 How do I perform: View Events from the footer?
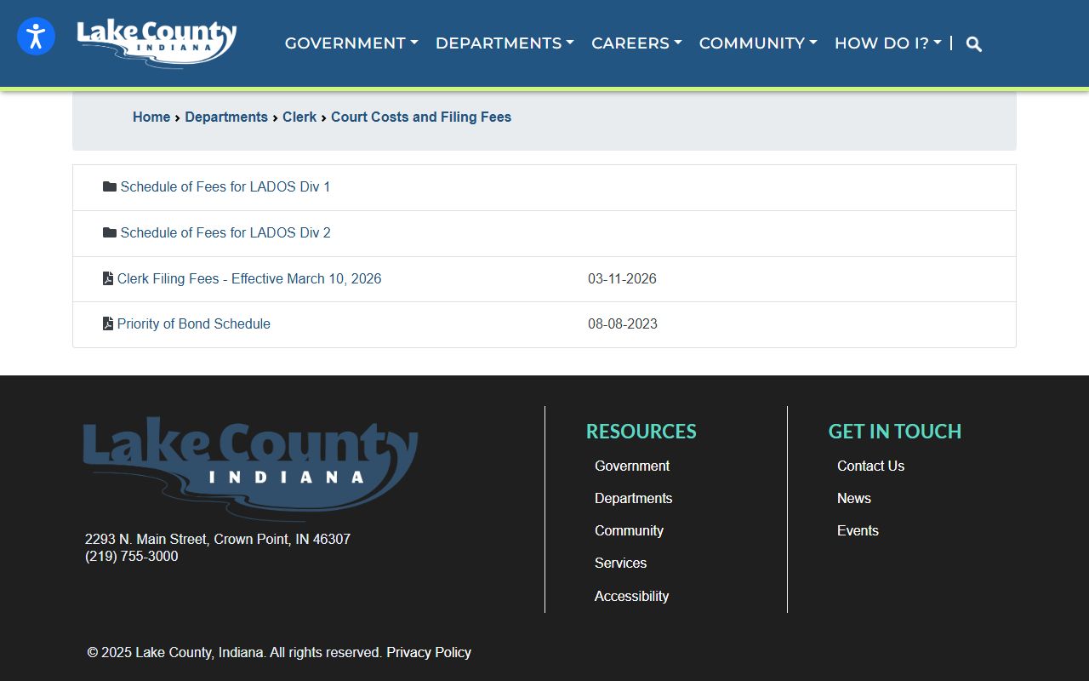[858, 530]
